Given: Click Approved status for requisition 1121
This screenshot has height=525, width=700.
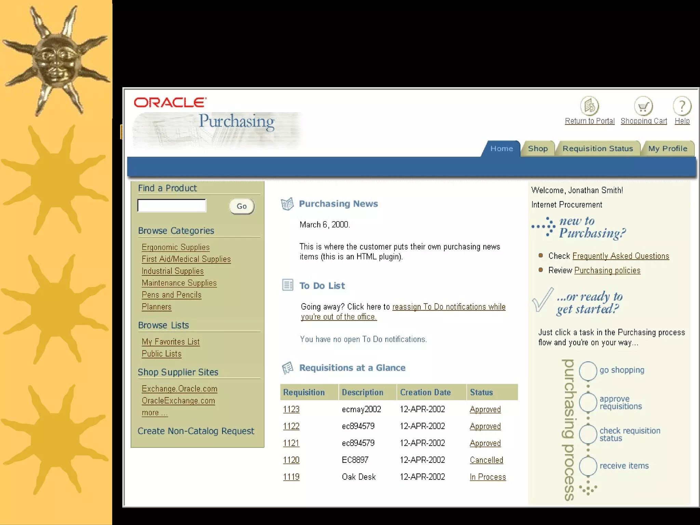Looking at the screenshot, I should 485,443.
